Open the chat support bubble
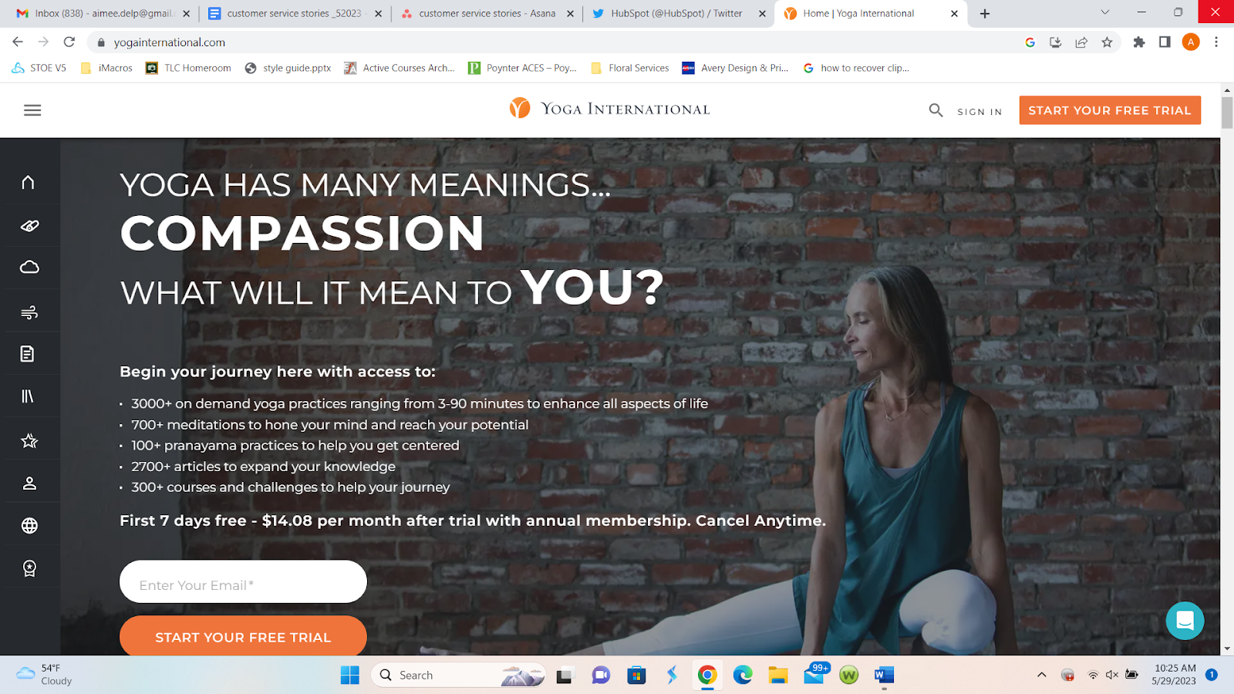The image size is (1234, 694). tap(1185, 621)
